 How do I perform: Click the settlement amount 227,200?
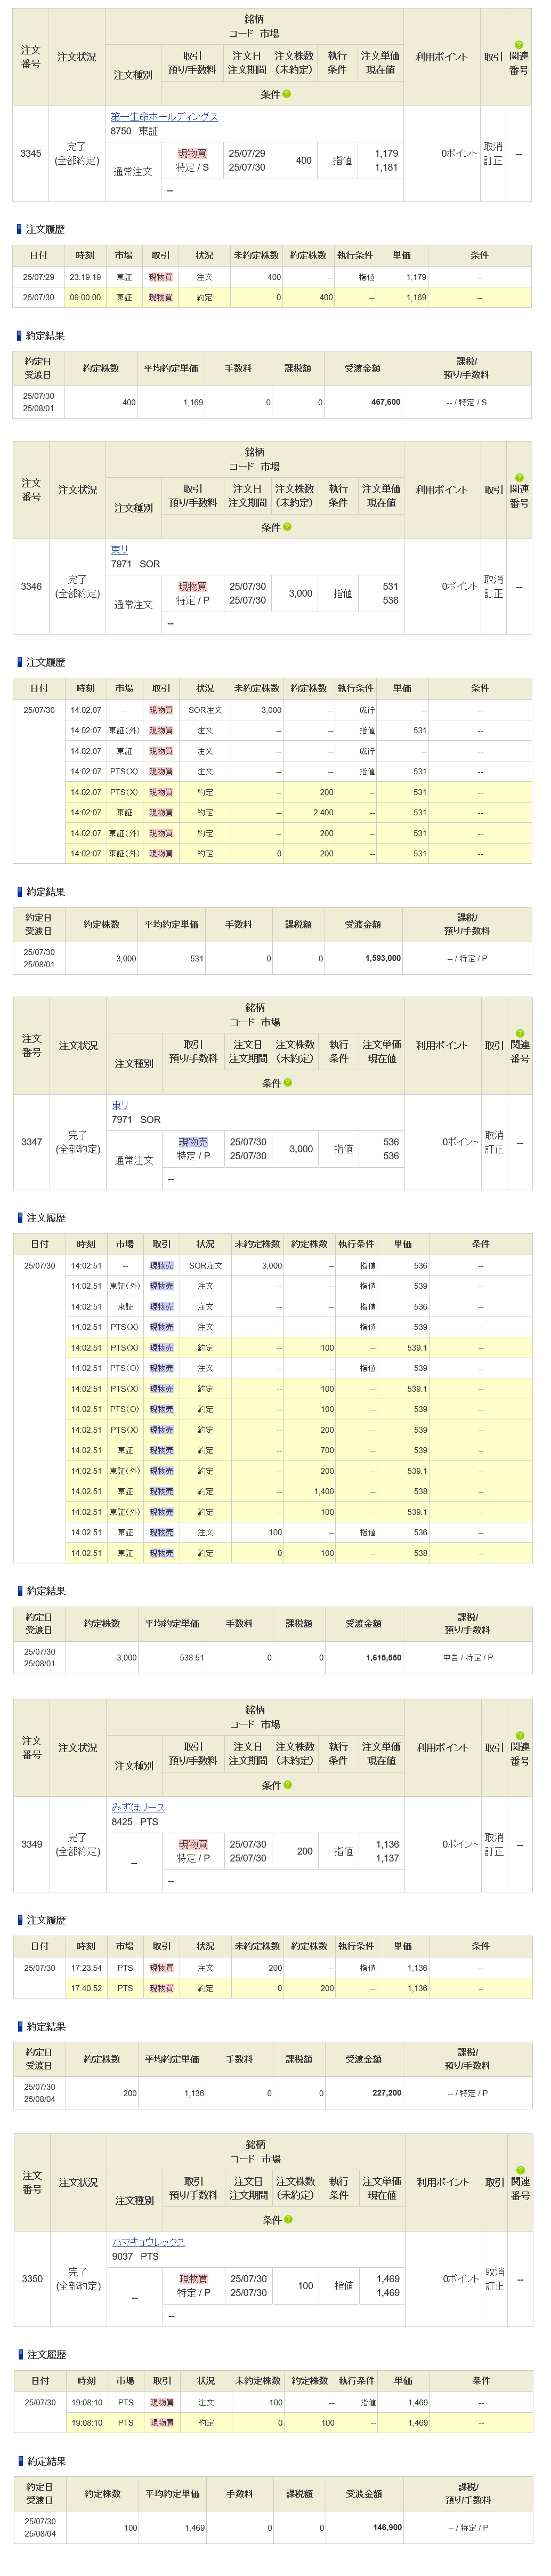(x=386, y=2093)
